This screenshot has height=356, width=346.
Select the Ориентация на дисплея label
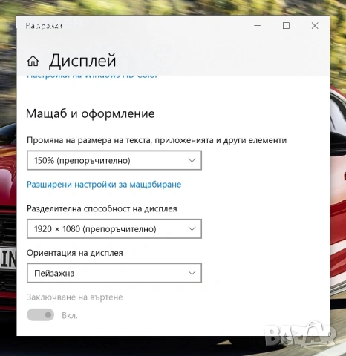tap(75, 253)
